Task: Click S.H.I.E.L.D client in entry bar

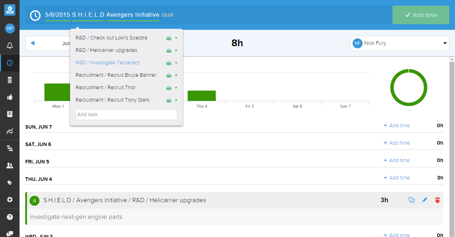Action: (x=88, y=15)
